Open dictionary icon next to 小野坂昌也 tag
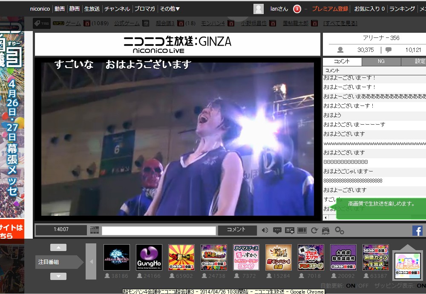 273,23
